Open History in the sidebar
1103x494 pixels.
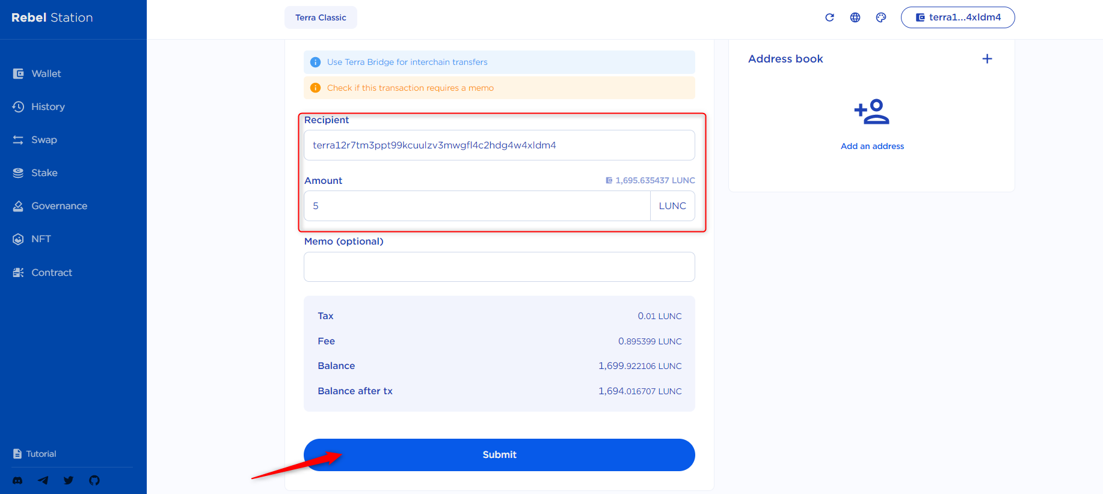(39, 106)
